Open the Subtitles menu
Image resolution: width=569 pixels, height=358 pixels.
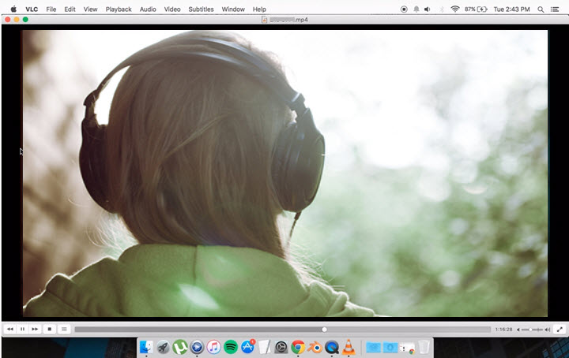[201, 9]
